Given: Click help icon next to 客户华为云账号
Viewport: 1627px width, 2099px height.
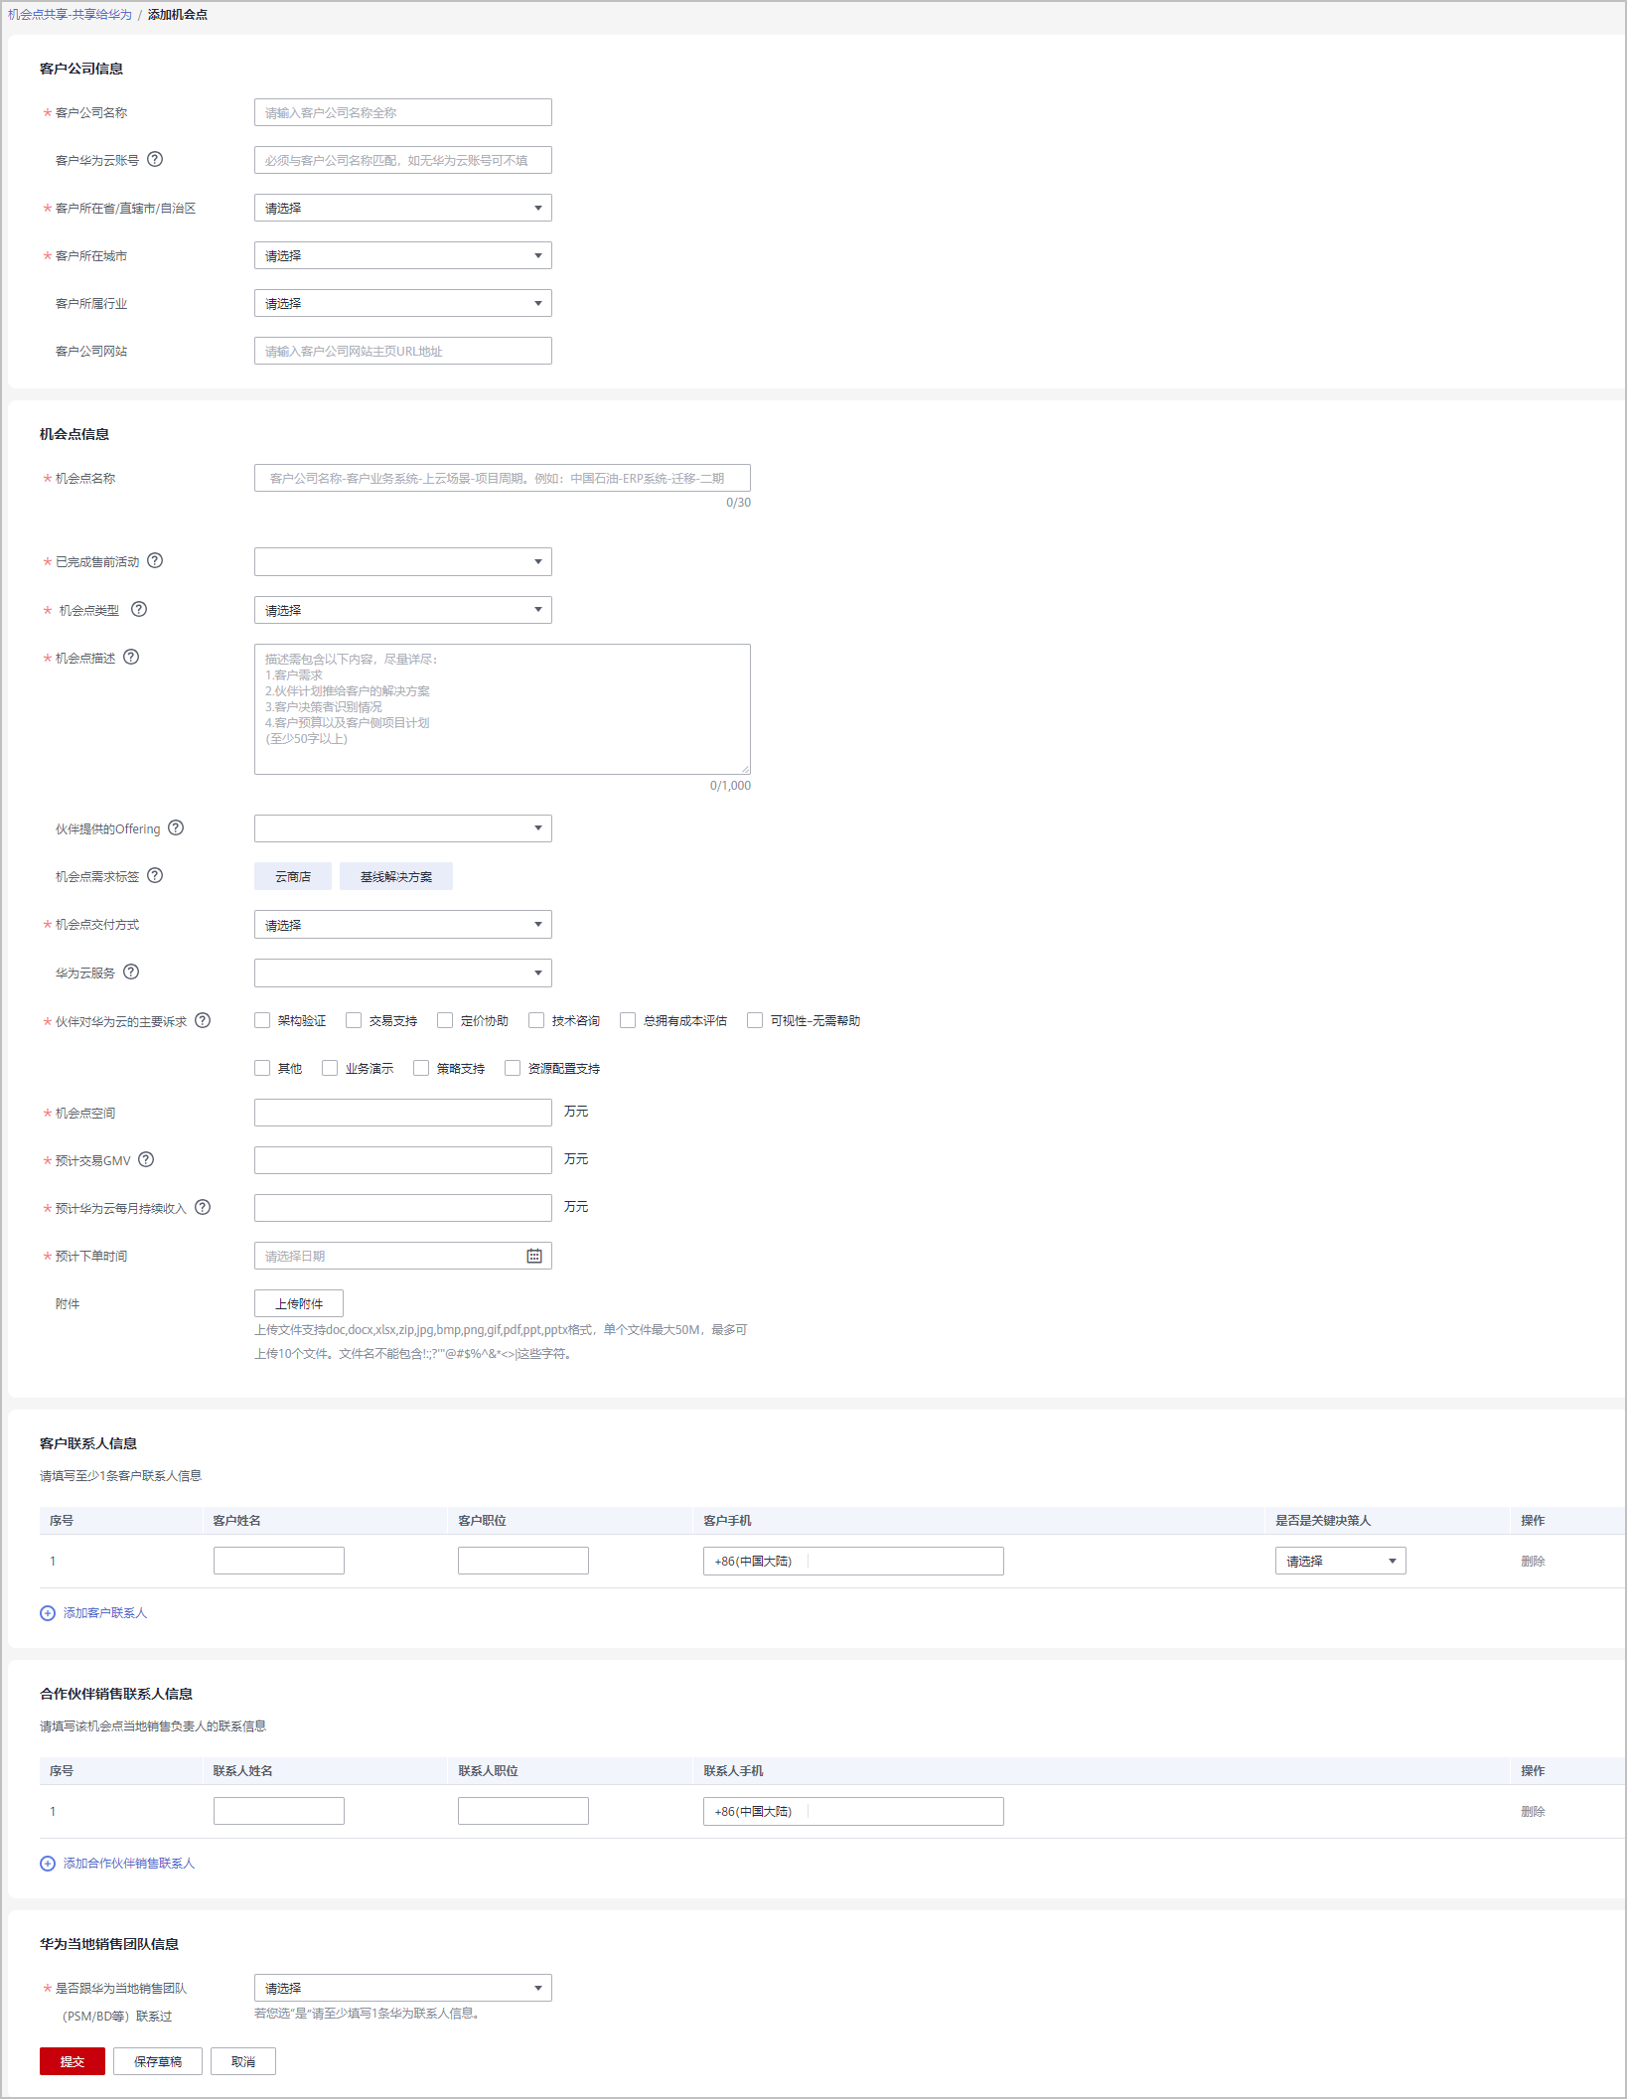Looking at the screenshot, I should (155, 159).
